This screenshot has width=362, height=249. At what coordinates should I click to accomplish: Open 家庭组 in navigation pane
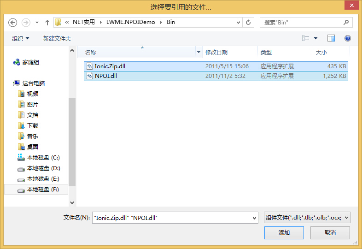(x=31, y=62)
